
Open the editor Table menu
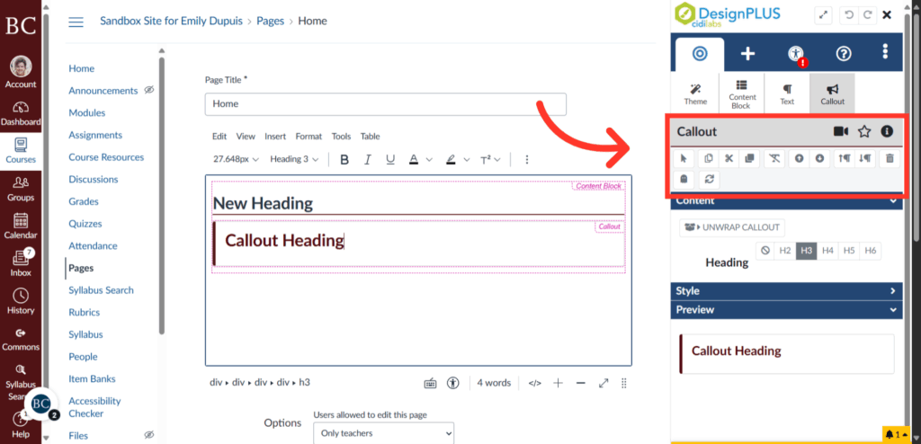(x=370, y=137)
